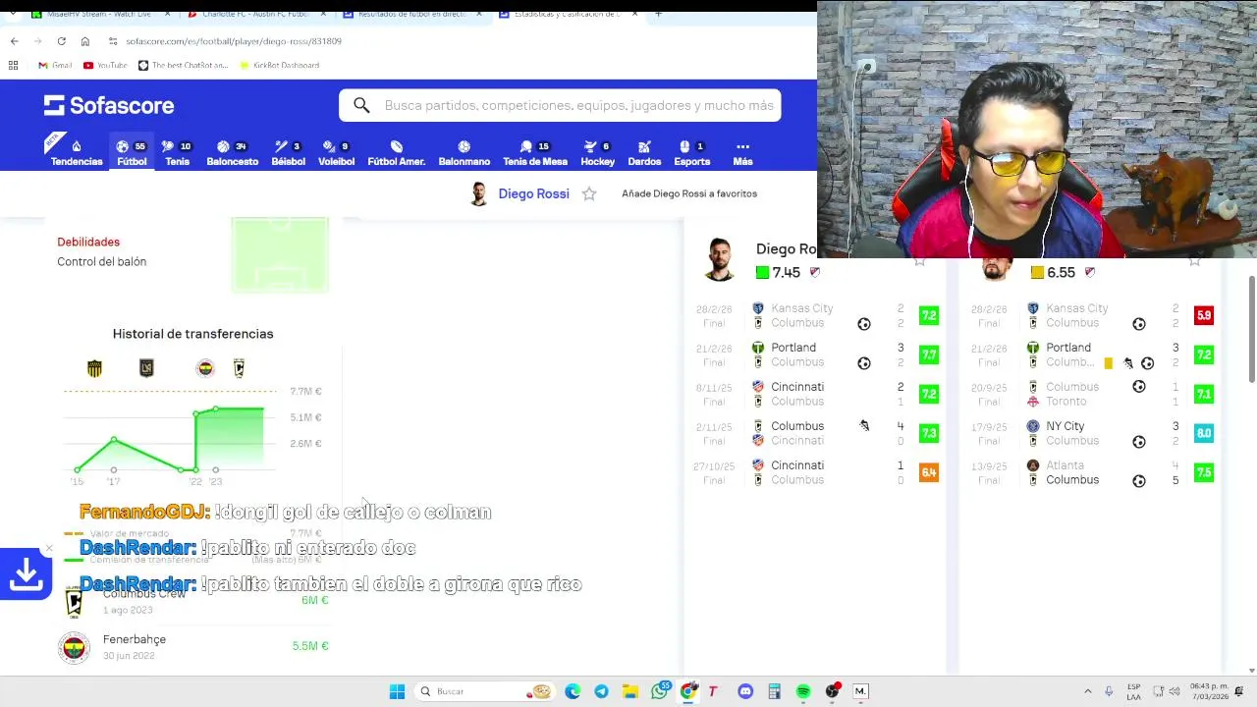Open Columbus Crew transfer row

[x=193, y=601]
